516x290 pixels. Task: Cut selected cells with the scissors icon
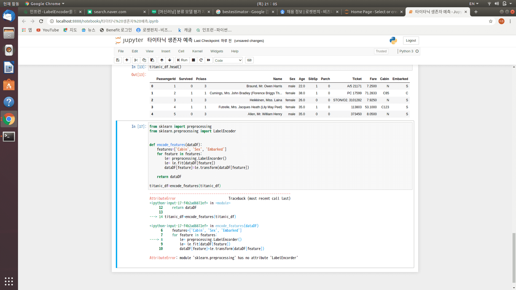coord(136,60)
